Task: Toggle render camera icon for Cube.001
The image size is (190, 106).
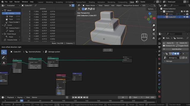Action: coord(187,17)
